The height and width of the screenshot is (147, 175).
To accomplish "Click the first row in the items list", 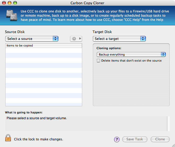I will tap(44, 50).
